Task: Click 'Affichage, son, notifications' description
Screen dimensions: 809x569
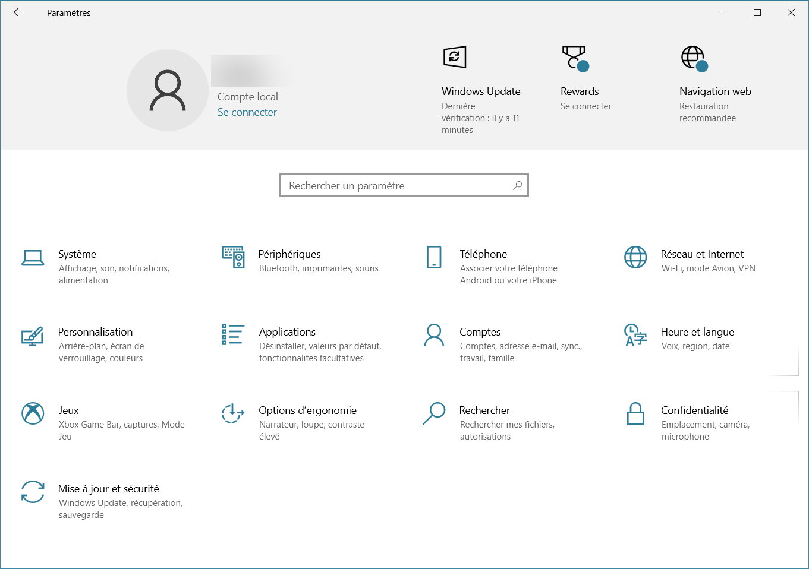Action: (x=114, y=274)
